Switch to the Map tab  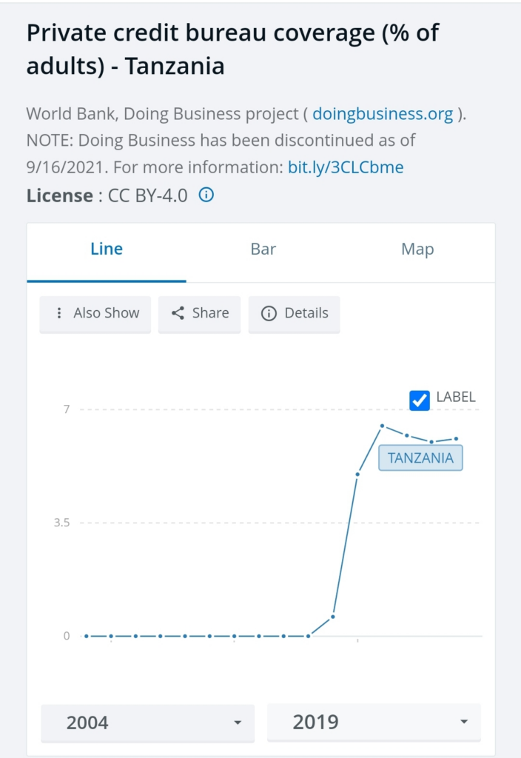[417, 249]
